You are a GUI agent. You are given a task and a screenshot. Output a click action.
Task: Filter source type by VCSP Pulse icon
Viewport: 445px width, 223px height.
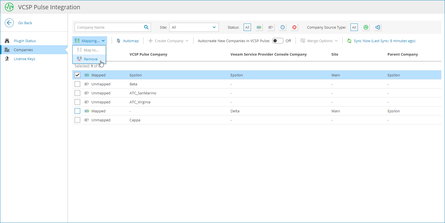366,27
